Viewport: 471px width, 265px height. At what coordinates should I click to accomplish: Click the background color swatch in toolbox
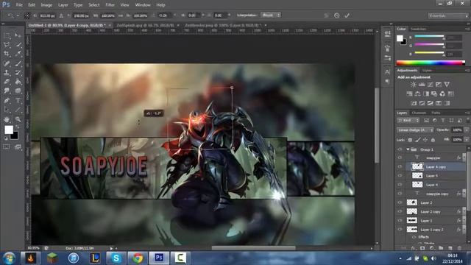pyautogui.click(x=15, y=135)
